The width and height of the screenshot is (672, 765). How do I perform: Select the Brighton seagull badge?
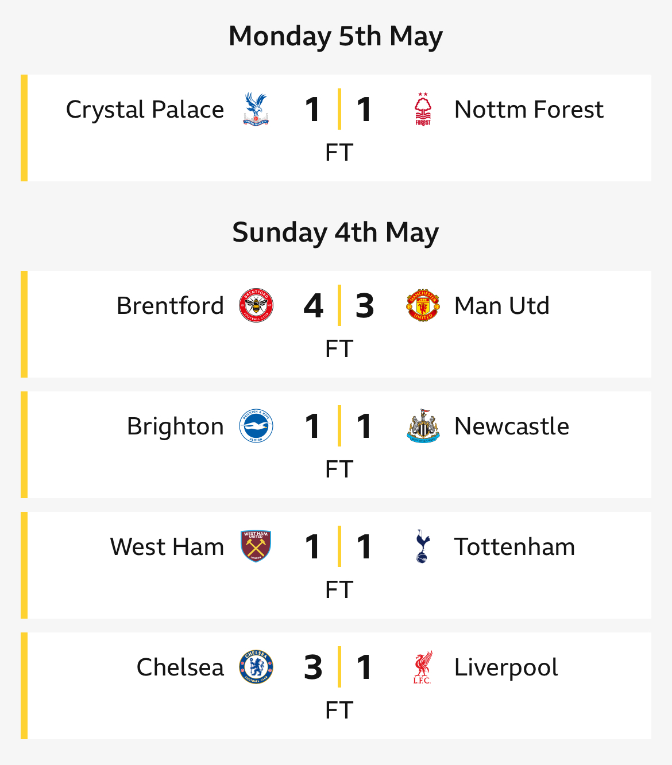click(256, 426)
